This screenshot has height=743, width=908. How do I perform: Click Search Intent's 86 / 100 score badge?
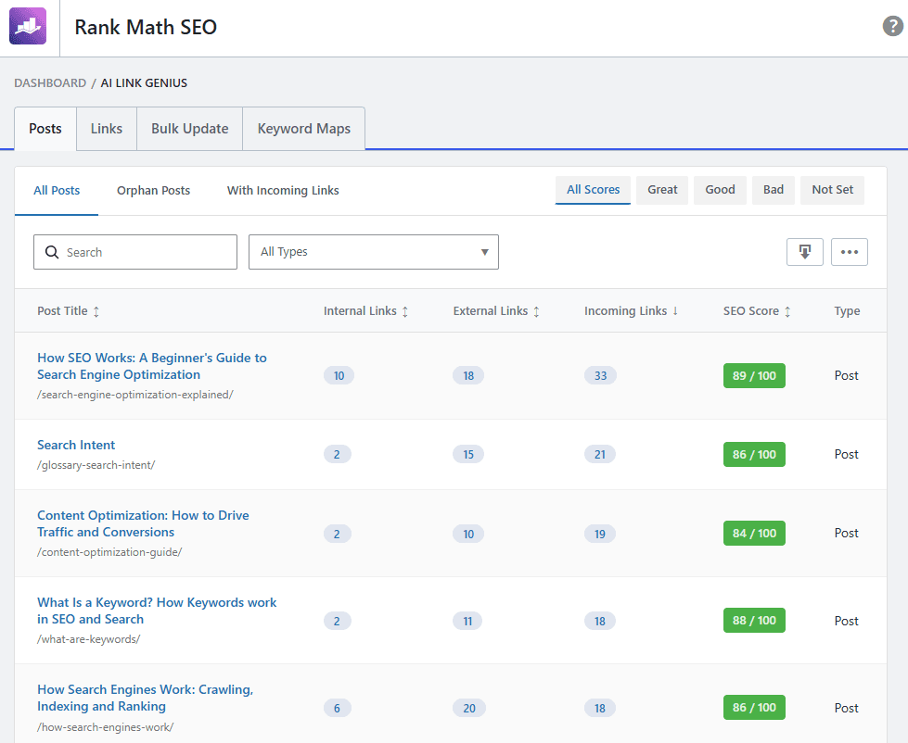click(x=754, y=455)
